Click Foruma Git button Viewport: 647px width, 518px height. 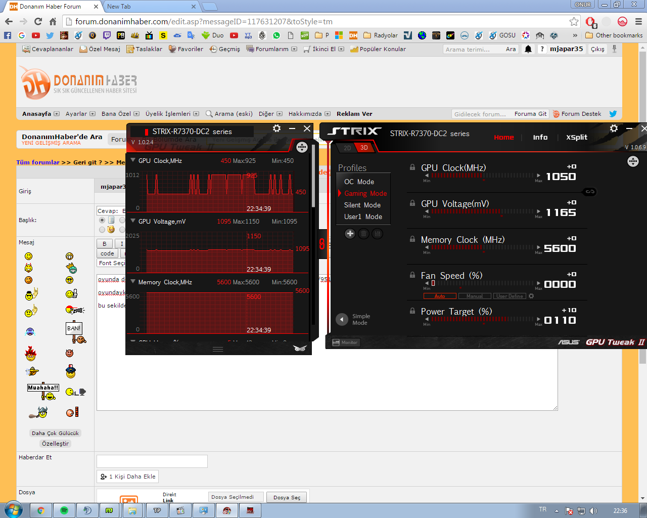[x=530, y=114]
